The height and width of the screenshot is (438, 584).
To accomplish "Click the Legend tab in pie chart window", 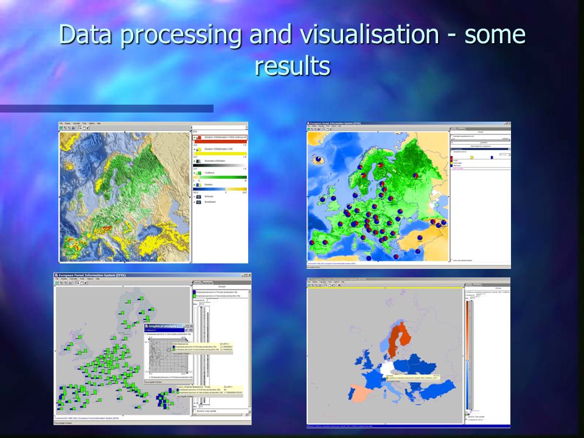I will coord(454,129).
